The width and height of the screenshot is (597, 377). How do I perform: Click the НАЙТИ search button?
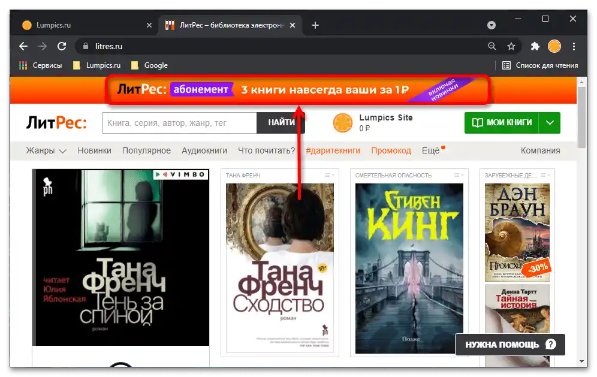point(281,123)
